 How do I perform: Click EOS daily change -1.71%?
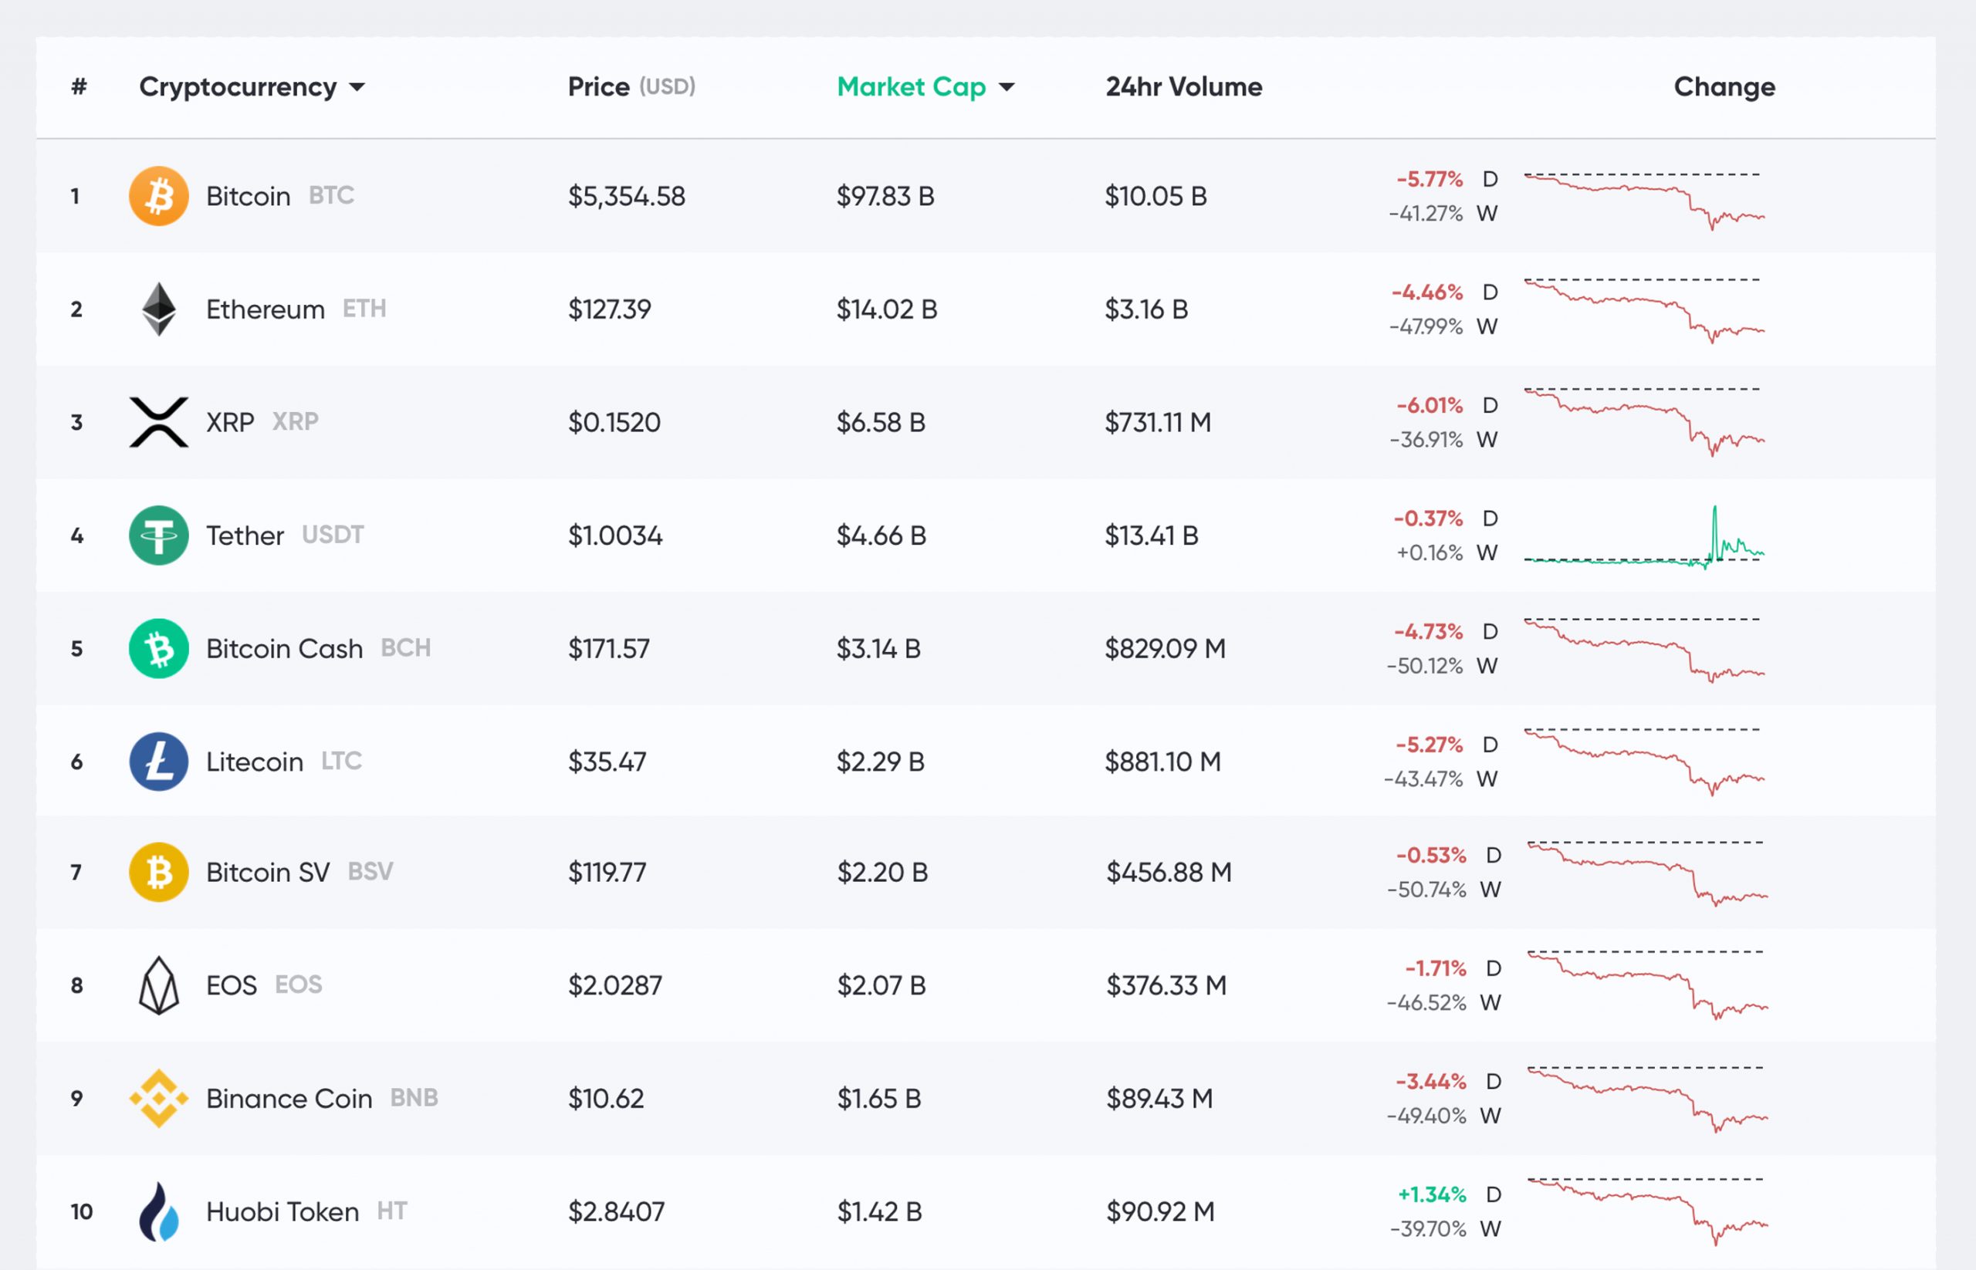pyautogui.click(x=1436, y=968)
